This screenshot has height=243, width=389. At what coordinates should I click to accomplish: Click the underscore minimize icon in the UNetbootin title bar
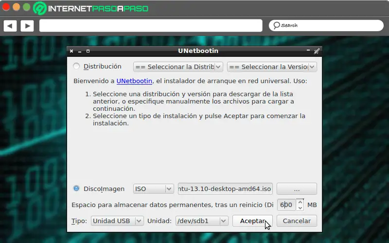tap(80, 52)
